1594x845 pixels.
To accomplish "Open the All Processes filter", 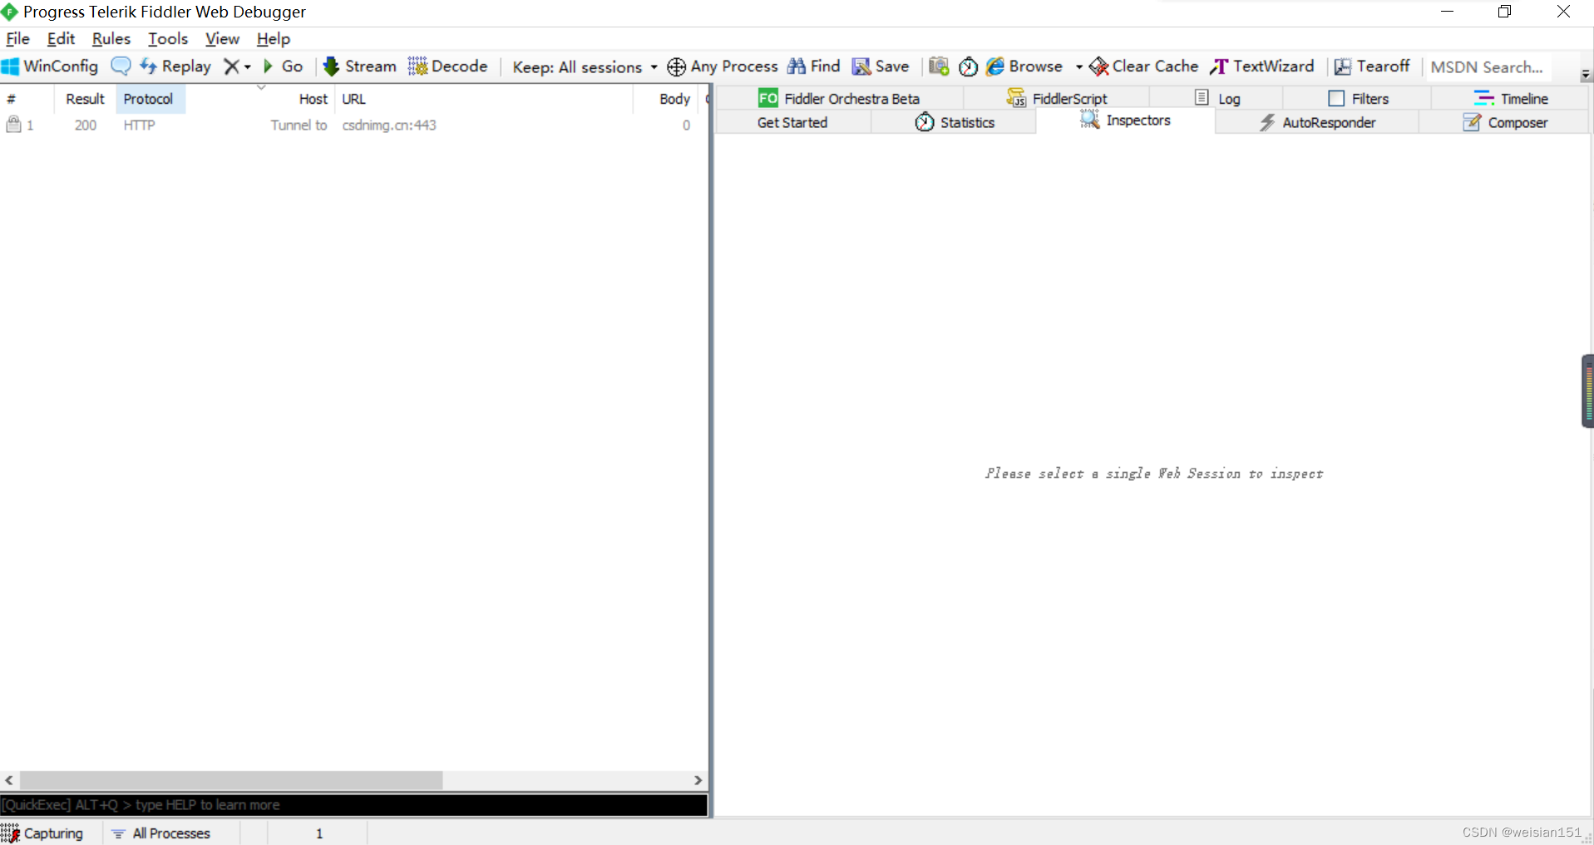I will [162, 833].
